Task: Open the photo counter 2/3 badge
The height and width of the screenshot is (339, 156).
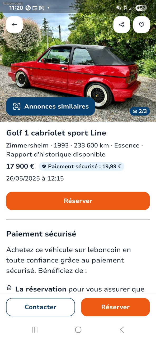Action: (140, 111)
